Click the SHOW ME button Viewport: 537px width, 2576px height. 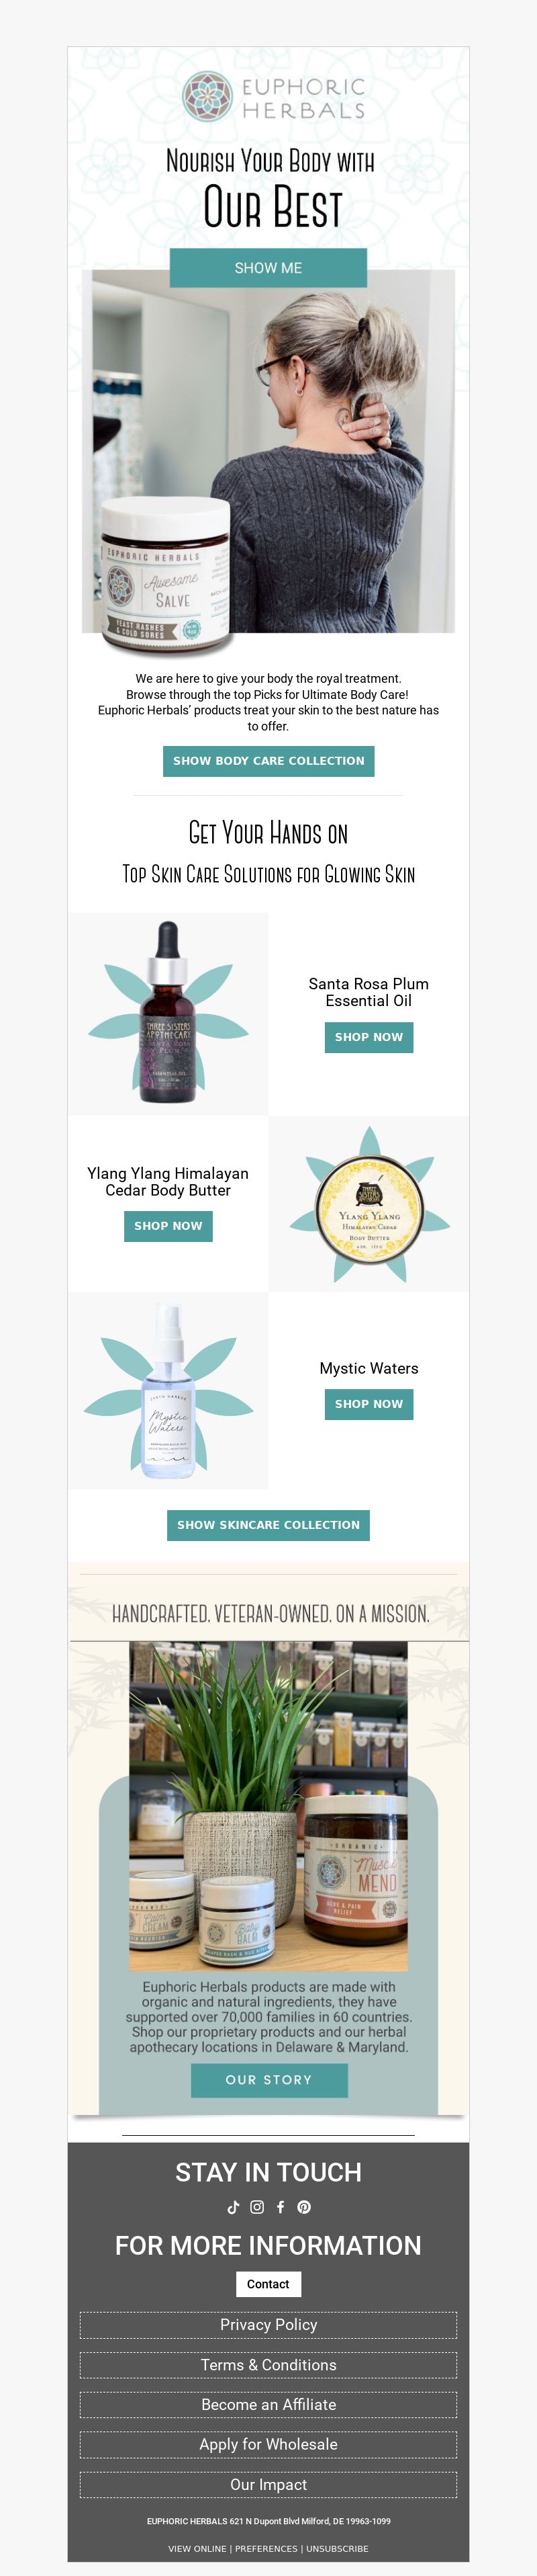268,268
